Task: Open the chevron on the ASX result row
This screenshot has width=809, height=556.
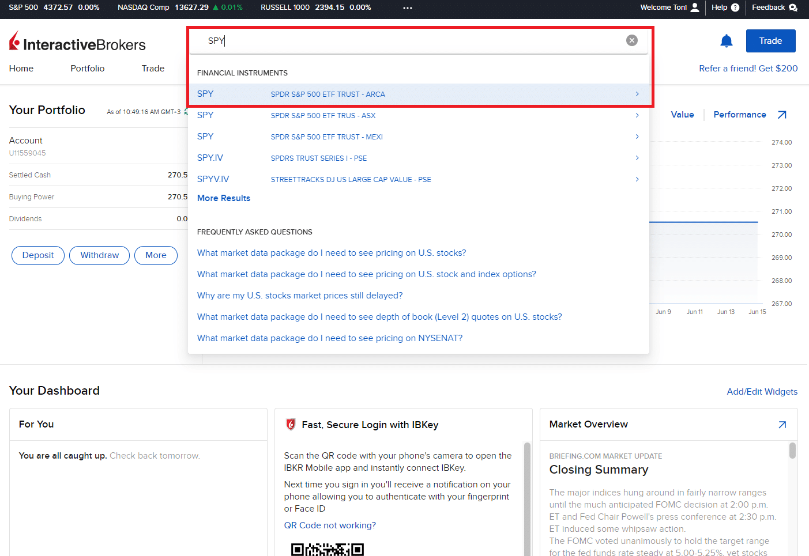Action: (637, 115)
